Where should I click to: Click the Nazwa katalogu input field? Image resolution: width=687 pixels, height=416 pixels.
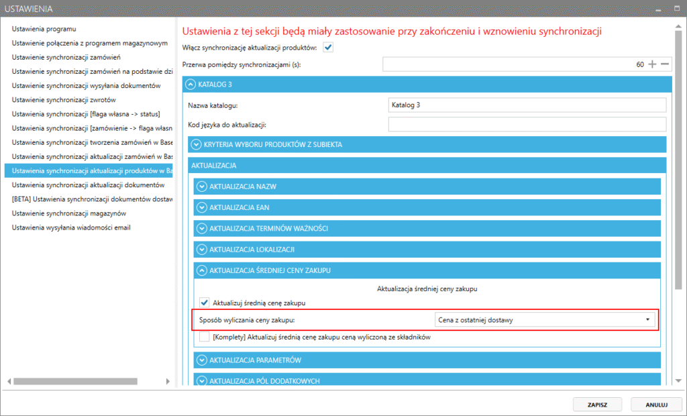click(x=527, y=105)
